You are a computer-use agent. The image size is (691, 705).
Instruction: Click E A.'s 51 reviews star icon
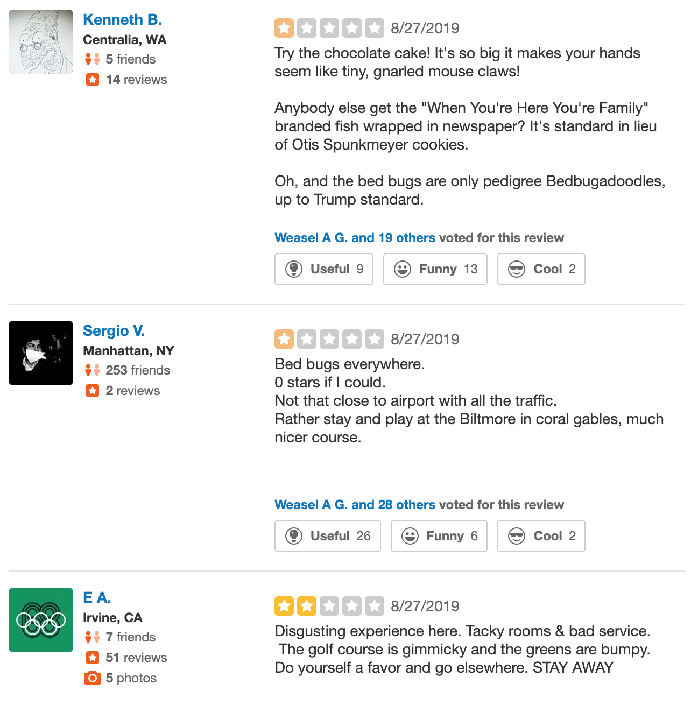coord(93,658)
